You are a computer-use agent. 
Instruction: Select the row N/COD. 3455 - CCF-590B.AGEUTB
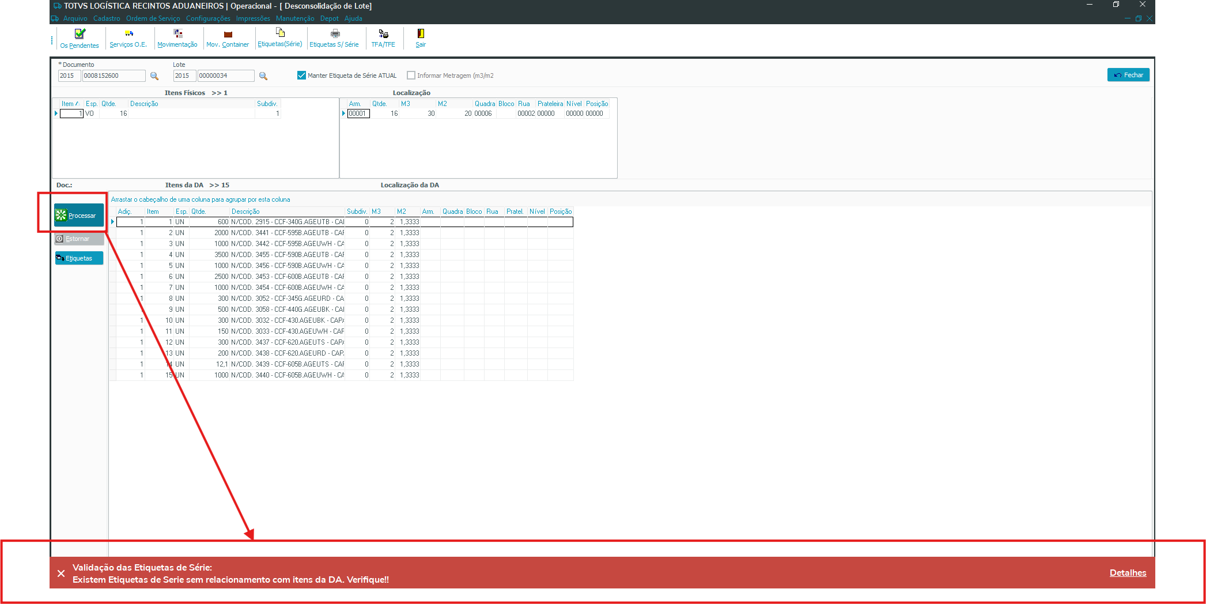(345, 255)
